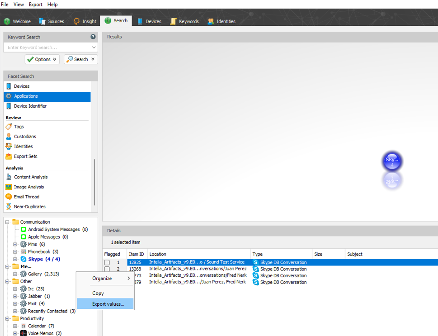Flag item 12825 checkbox
438x336 pixels.
click(107, 263)
